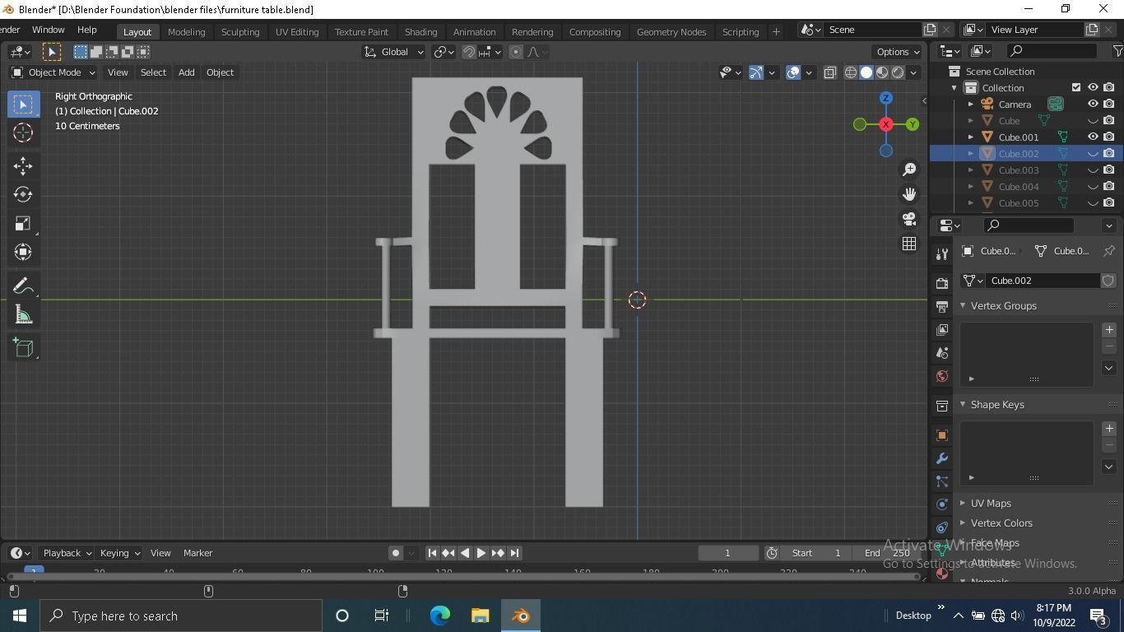The height and width of the screenshot is (632, 1124).
Task: Select the Add Cube tool
Action: (x=23, y=347)
